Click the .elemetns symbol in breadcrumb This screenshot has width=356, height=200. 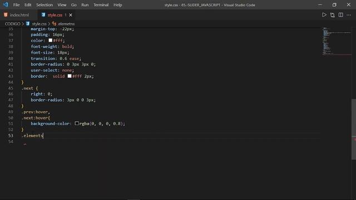[x=66, y=23]
